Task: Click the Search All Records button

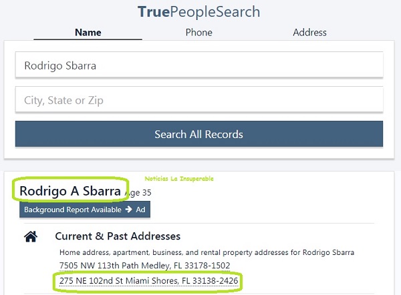Action: tap(199, 134)
